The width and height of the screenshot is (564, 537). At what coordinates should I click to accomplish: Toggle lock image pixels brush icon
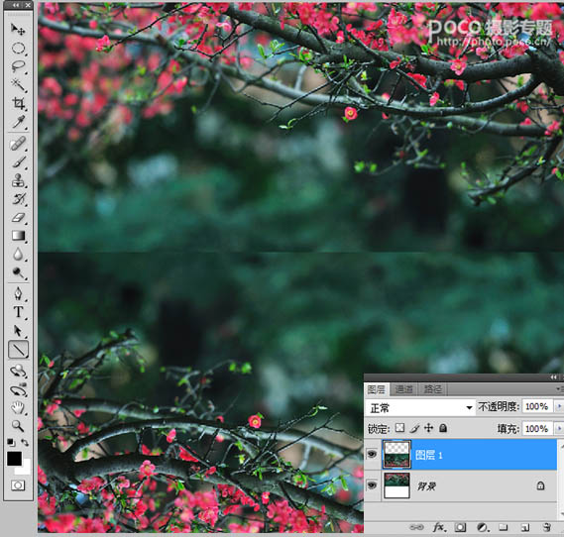point(414,428)
